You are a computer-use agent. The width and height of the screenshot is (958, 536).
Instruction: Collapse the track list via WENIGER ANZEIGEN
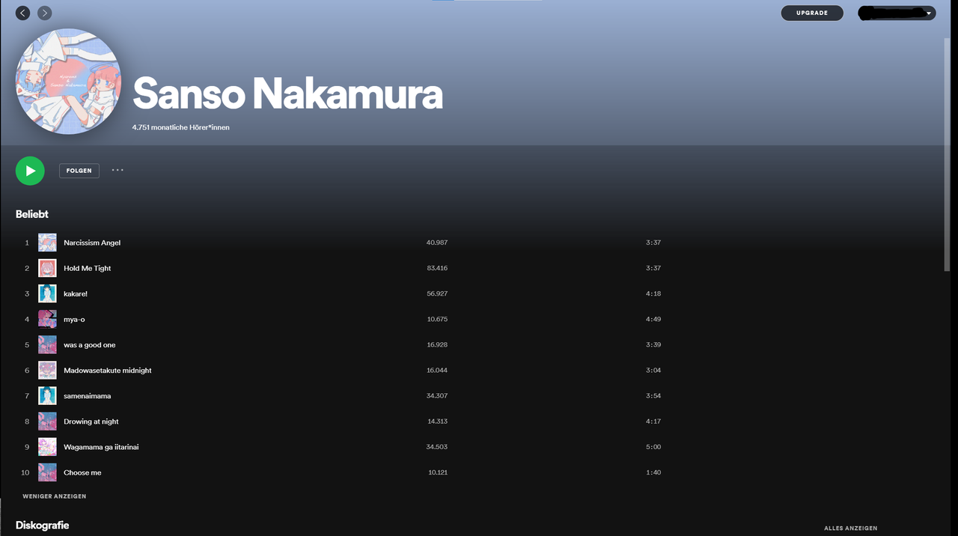[x=55, y=496]
